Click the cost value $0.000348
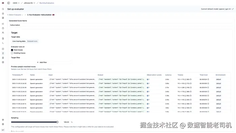Screen dimensions: 236x133 click(x=203, y=108)
